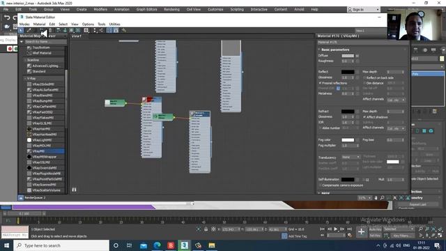The width and height of the screenshot is (446, 251).
Task: Toggle Auto Key mode
Action: pyautogui.click(x=375, y=229)
